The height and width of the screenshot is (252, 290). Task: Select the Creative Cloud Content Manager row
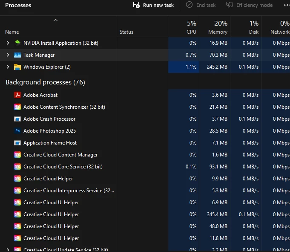coord(145,155)
